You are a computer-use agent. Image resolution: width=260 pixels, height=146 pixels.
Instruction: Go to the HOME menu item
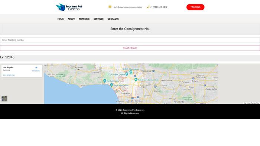61,19
